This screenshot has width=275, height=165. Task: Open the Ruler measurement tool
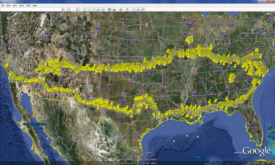pos(127,9)
